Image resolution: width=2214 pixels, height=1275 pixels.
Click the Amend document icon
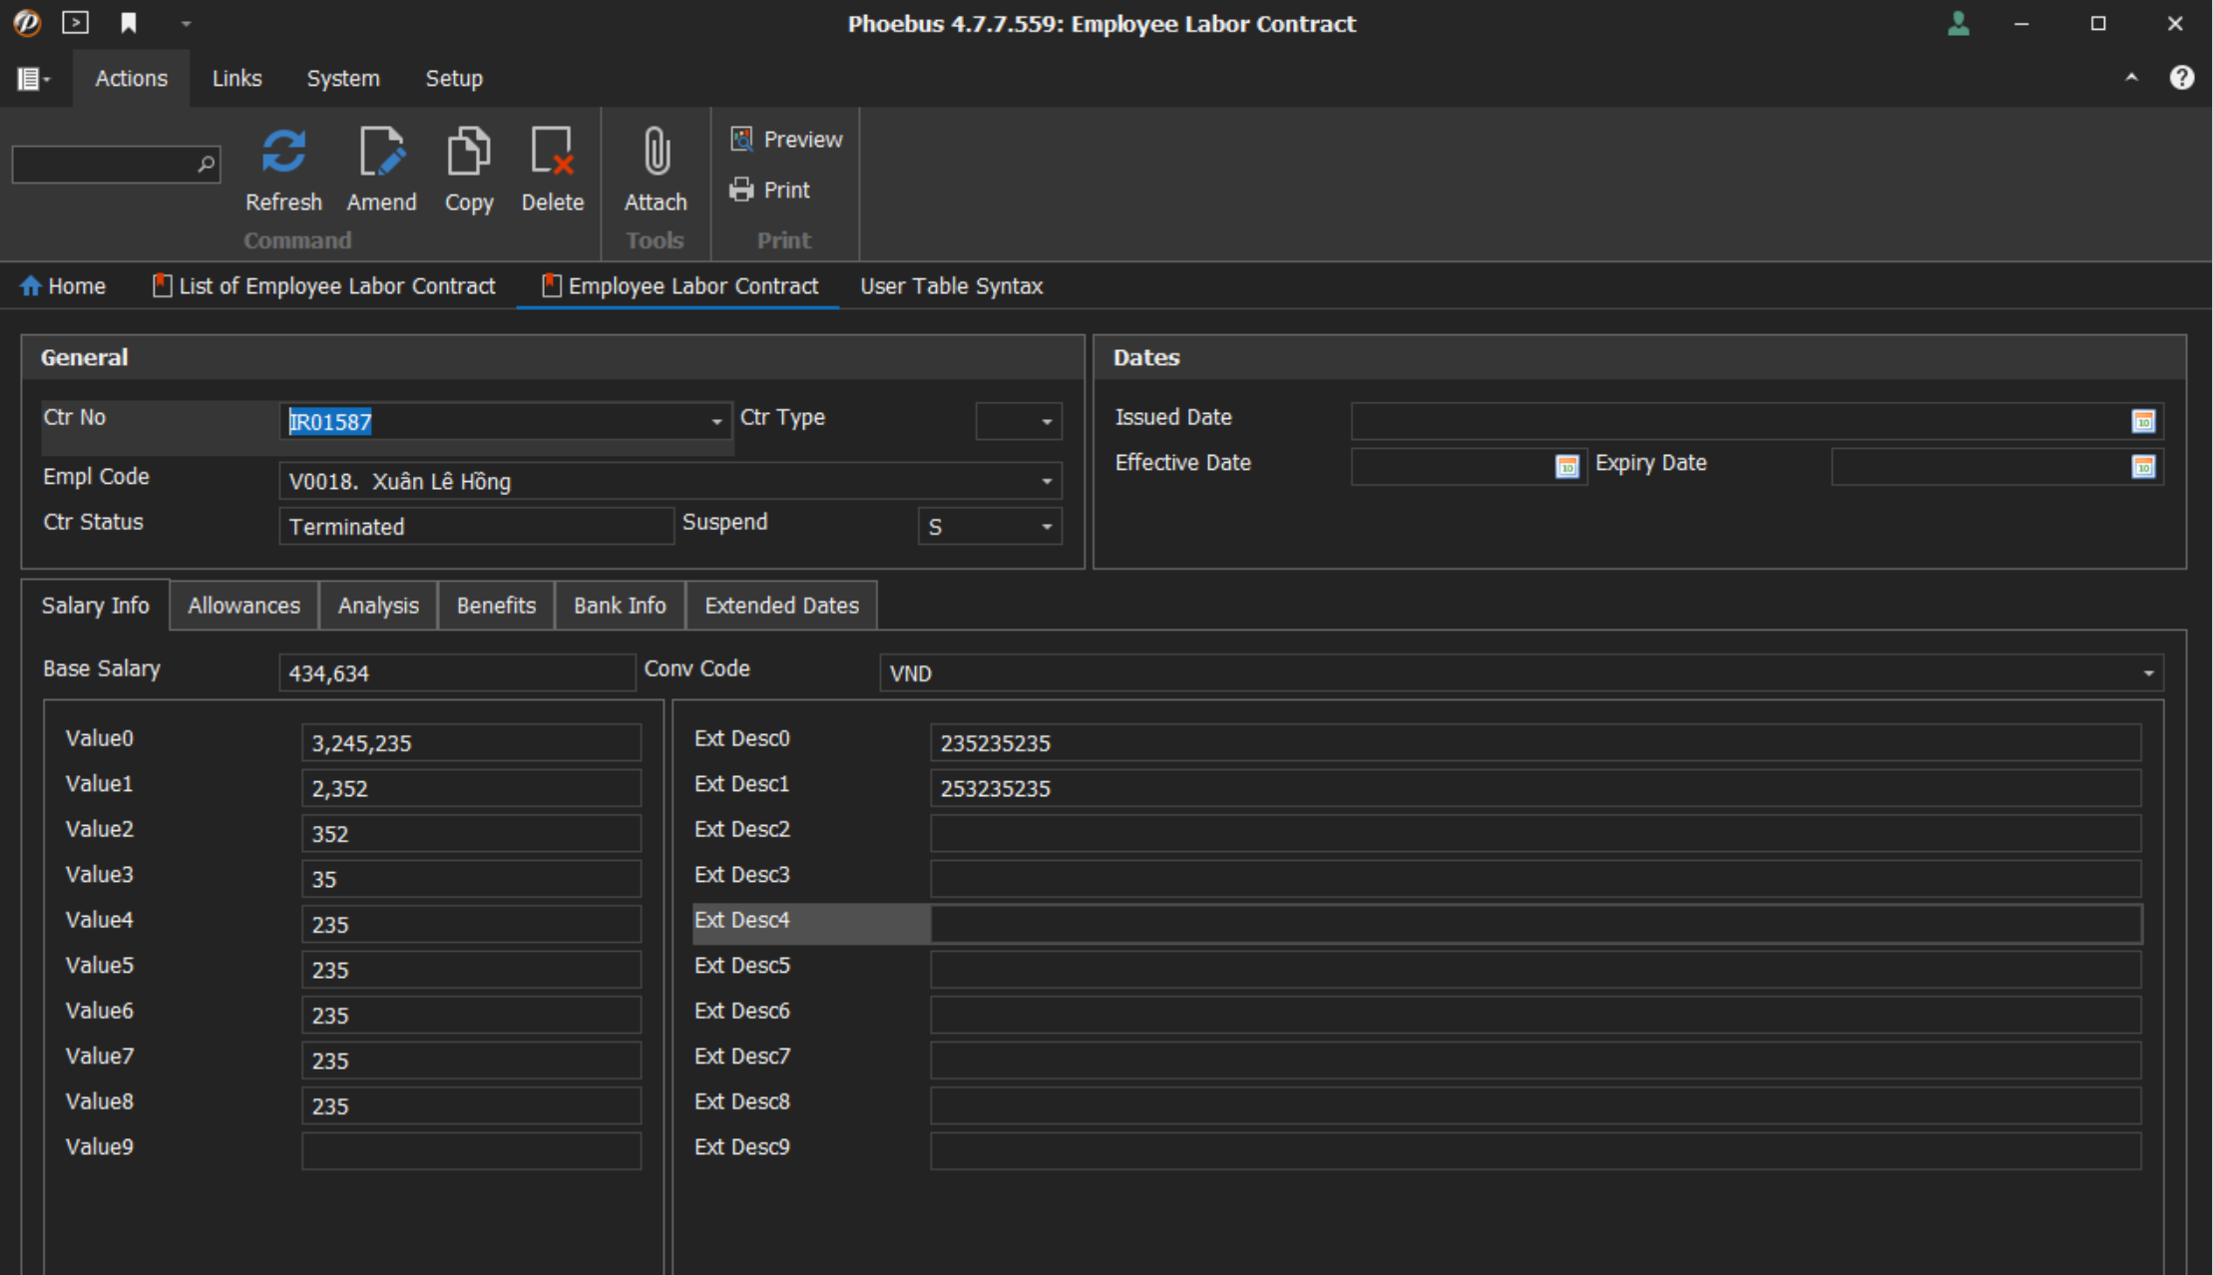coord(382,152)
